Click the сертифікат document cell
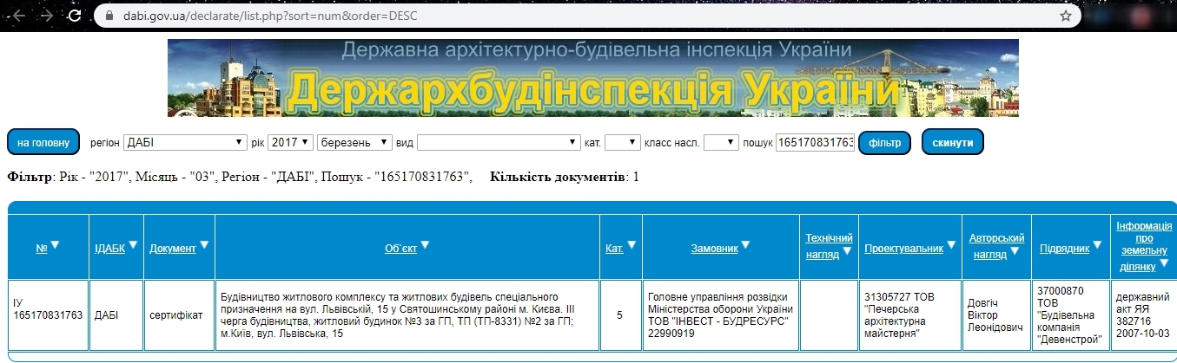 [178, 315]
